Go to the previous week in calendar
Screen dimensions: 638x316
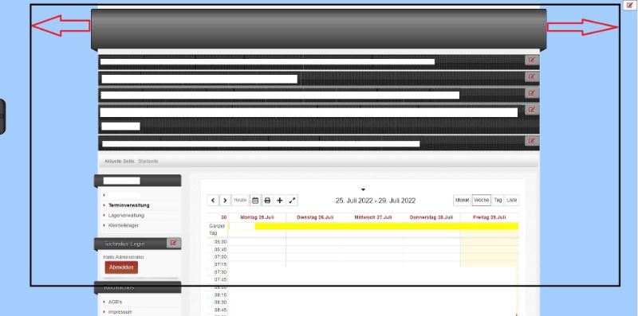click(x=213, y=201)
